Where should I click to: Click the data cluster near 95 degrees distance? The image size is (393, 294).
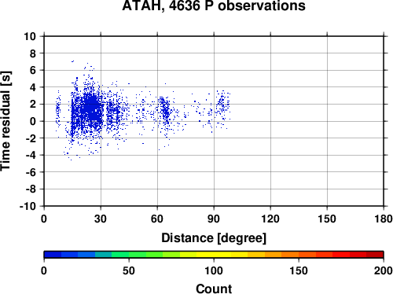pos(222,105)
